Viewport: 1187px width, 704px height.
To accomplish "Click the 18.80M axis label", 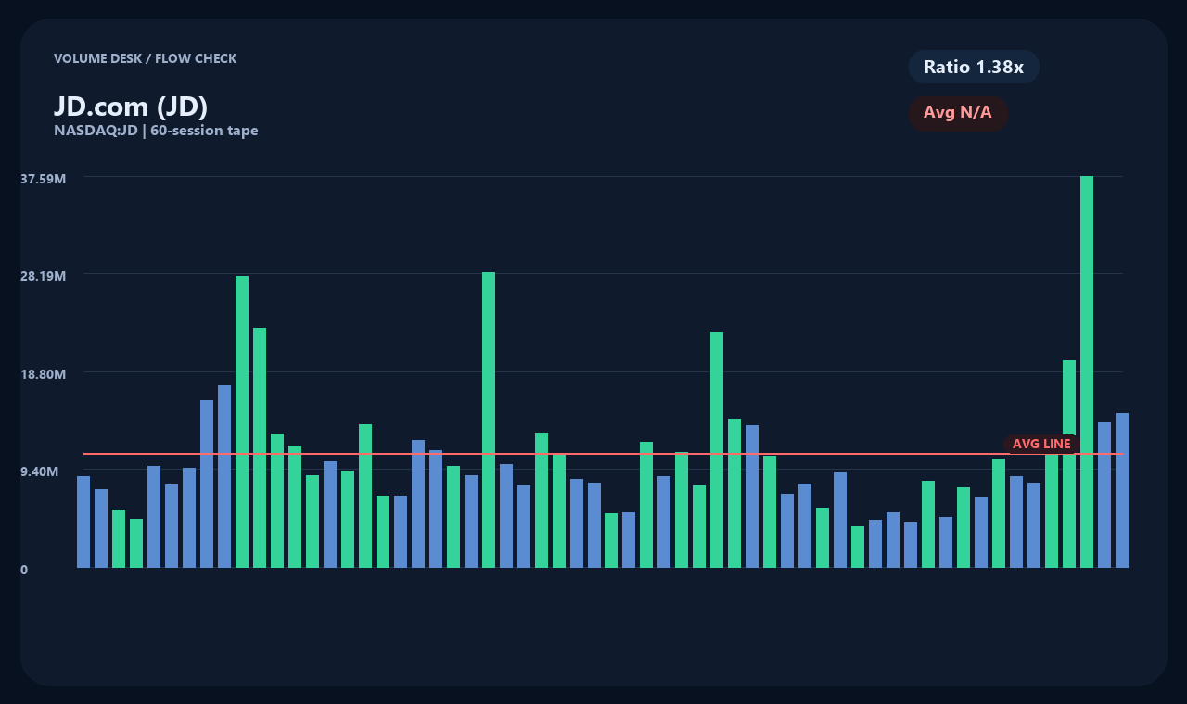I will coord(44,374).
